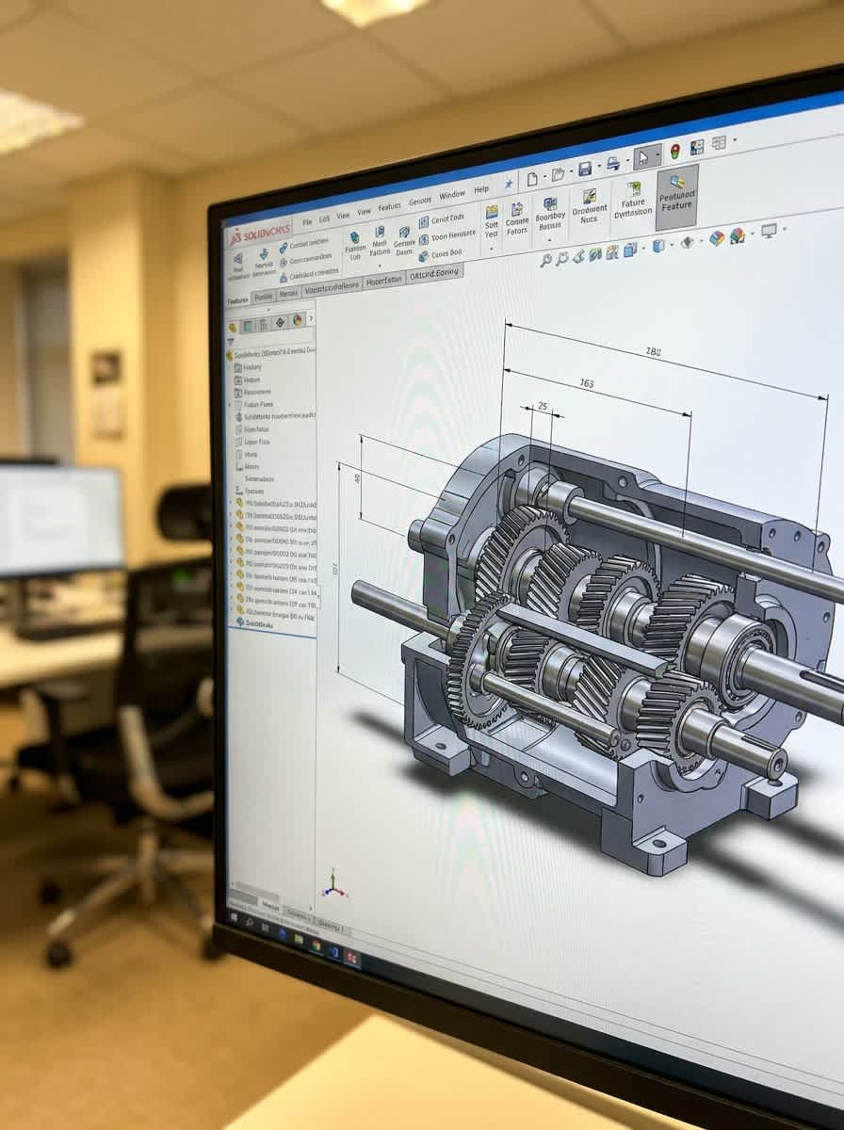Click the Print icon
844x1130 pixels.
(613, 163)
